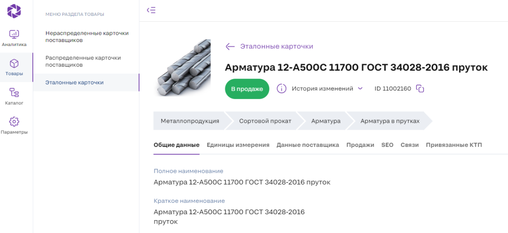The height and width of the screenshot is (233, 508).
Task: Open the Аналитика section
Action: 14,38
